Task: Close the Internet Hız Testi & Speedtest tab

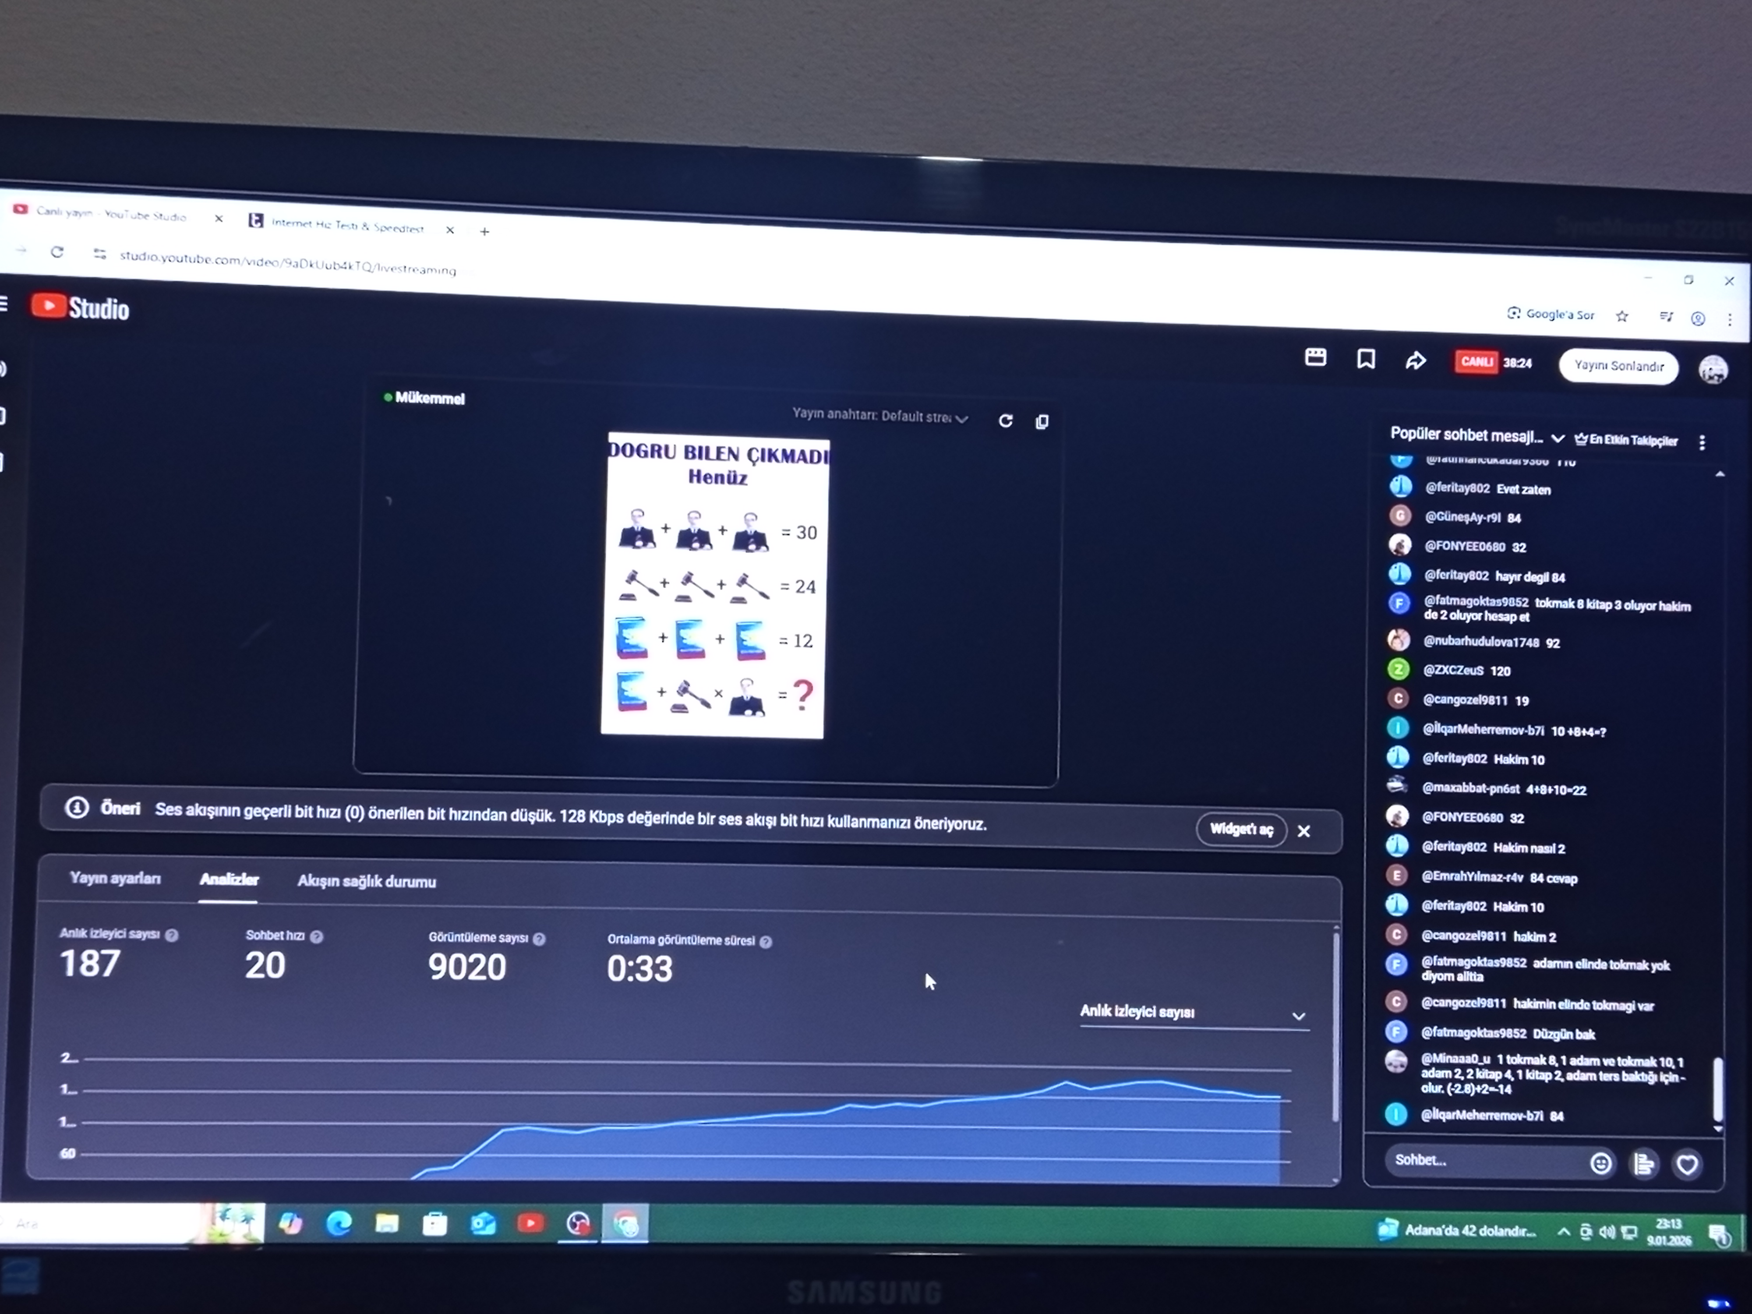Action: click(450, 230)
